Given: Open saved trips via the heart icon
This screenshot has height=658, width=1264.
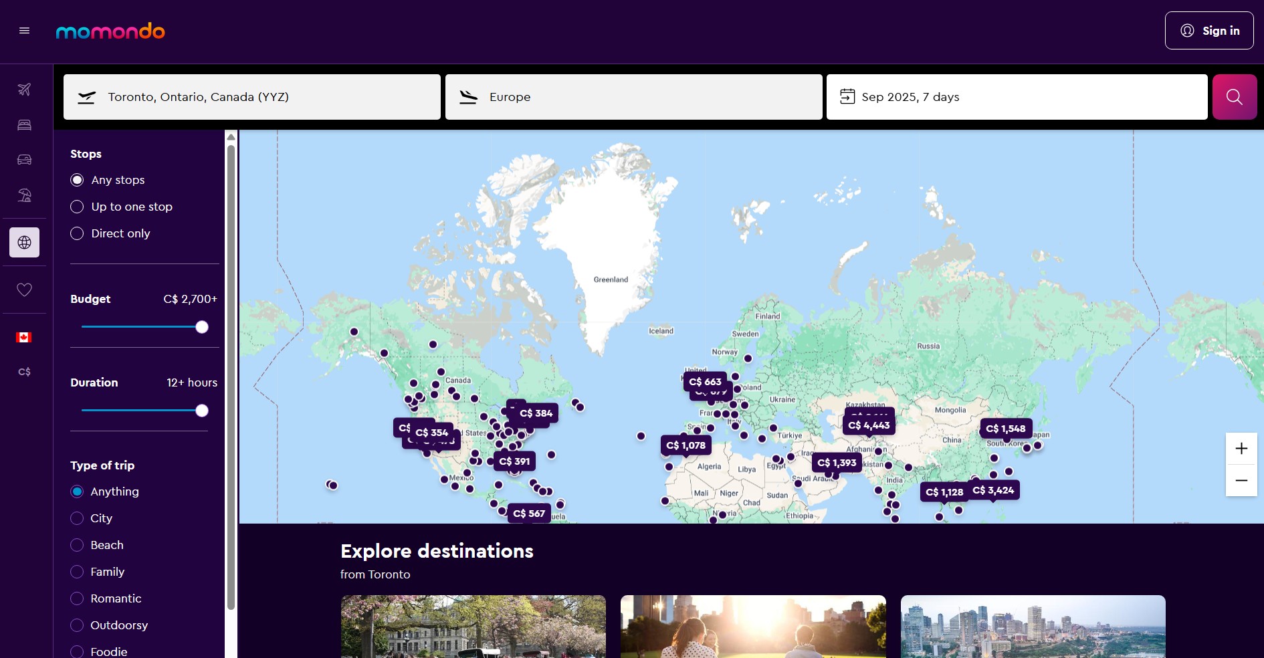Looking at the screenshot, I should (24, 290).
